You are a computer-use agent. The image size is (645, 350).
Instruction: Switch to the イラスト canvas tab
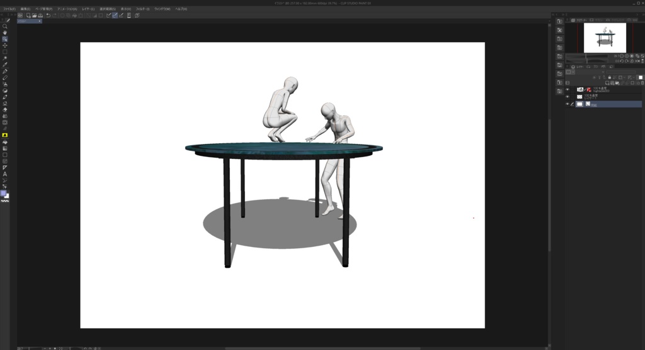pyautogui.click(x=29, y=21)
